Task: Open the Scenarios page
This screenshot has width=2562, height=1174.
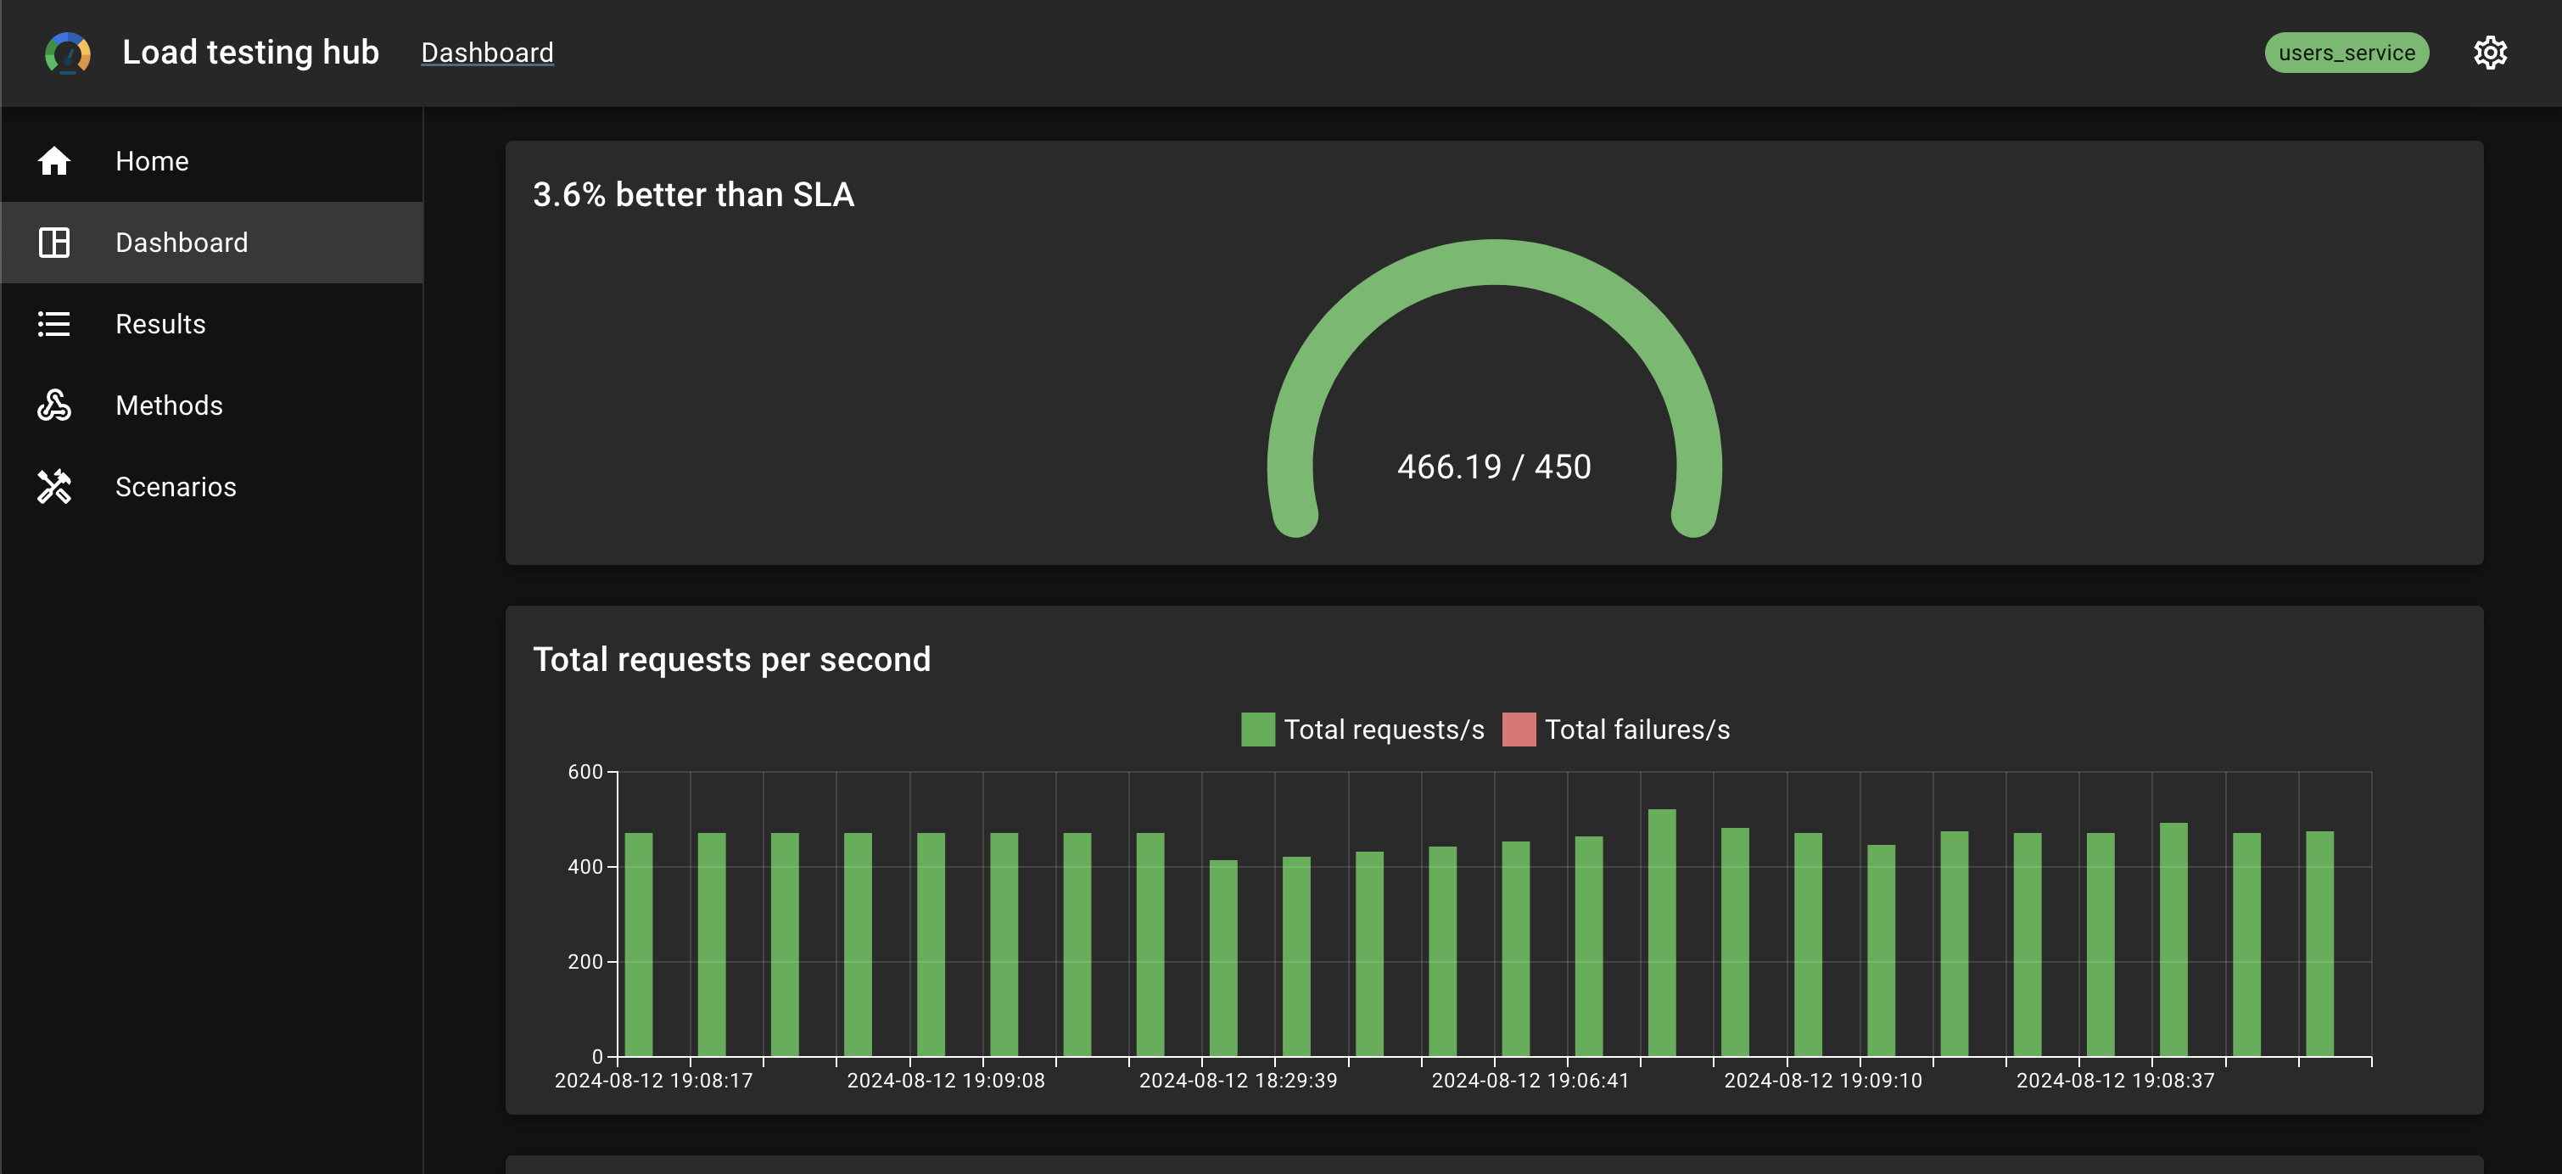Action: pyautogui.click(x=212, y=487)
